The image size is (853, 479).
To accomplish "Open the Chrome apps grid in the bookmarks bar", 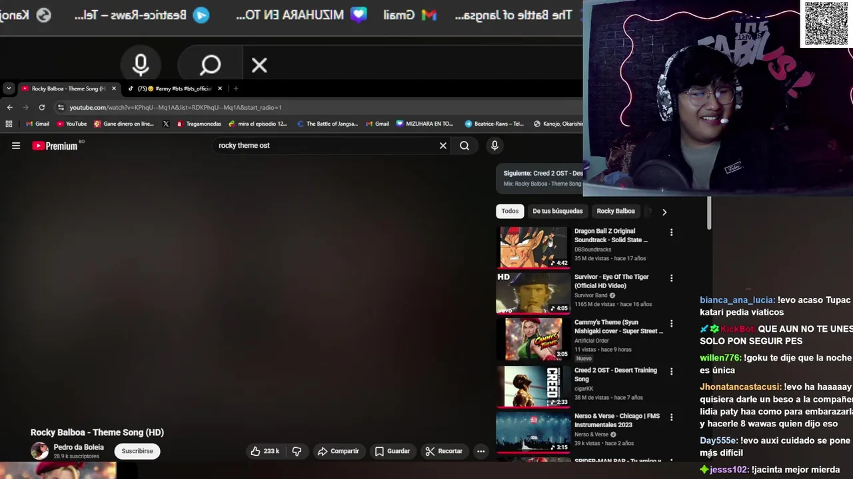I will (9, 124).
